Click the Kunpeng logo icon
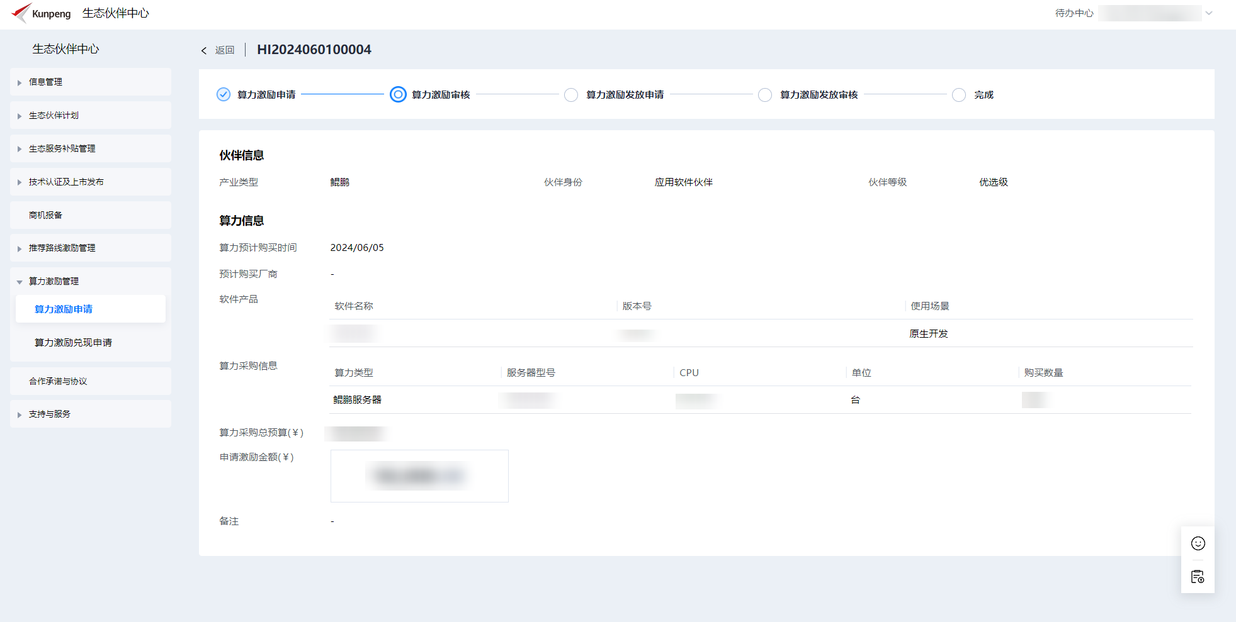 (21, 12)
